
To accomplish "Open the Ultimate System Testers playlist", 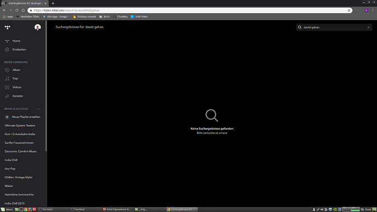I will [x=20, y=126].
